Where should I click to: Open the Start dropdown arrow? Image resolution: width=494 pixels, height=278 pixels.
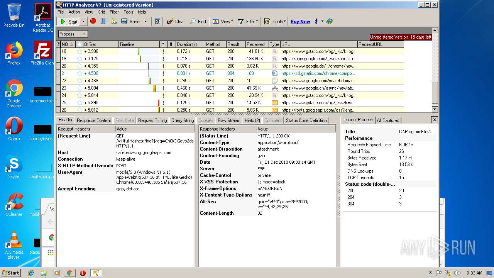coord(83,22)
